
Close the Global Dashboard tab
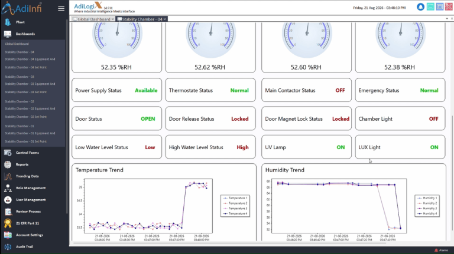(113, 19)
